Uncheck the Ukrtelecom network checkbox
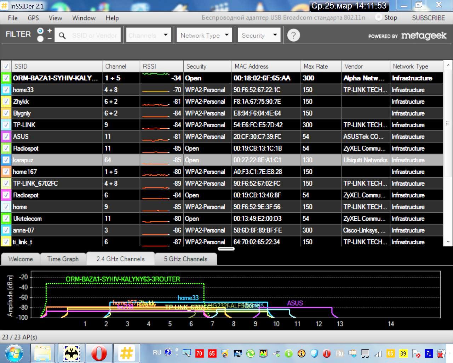Viewport: 453px width, 363px height. 6,218
